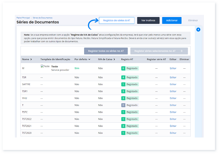
Task: Edit the SAFTRE series
Action: (173, 84)
